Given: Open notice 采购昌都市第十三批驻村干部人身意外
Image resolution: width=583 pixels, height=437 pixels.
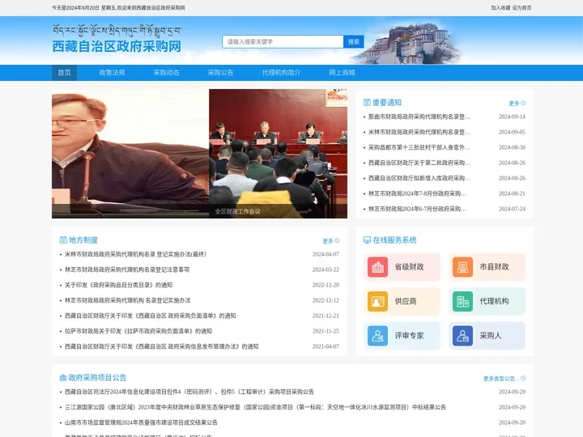Looking at the screenshot, I should pyautogui.click(x=419, y=147).
